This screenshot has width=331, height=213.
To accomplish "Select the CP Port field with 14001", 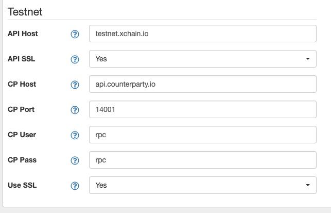I will (x=203, y=109).
